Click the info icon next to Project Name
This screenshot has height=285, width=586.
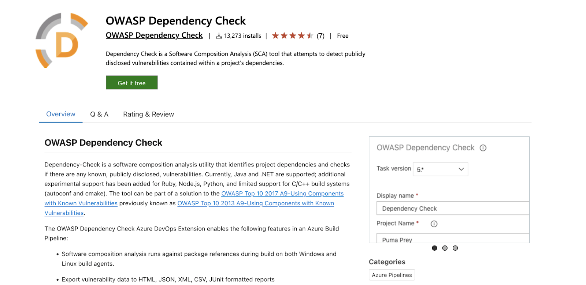[x=434, y=224]
